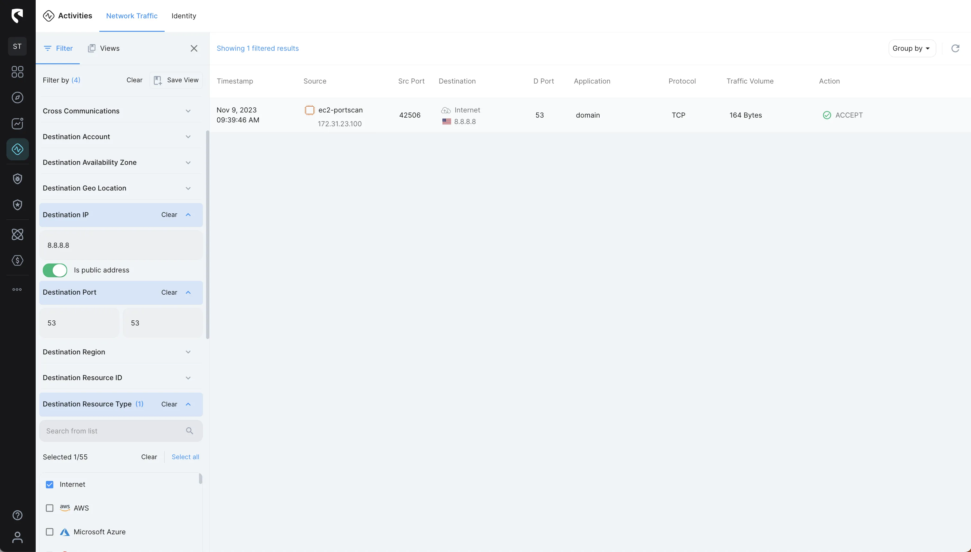
Task: Click the filter panel vertical scrollbar
Action: point(207,235)
